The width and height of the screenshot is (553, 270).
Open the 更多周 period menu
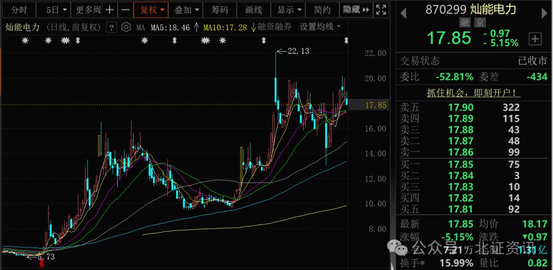click(x=88, y=10)
